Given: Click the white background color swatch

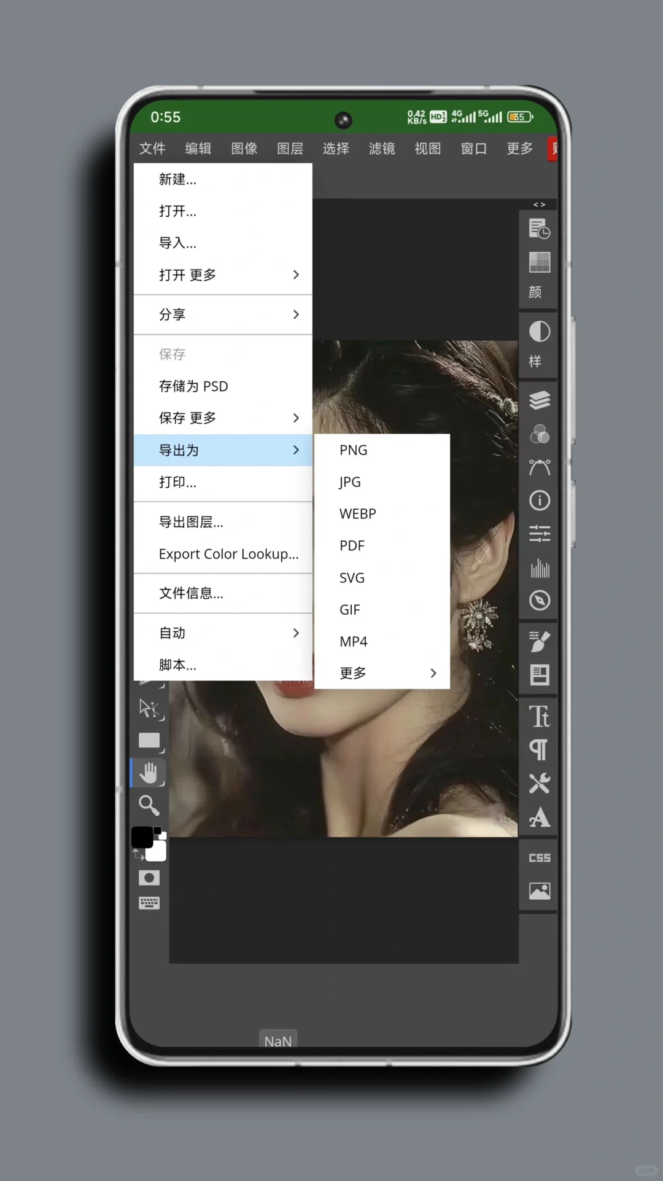Looking at the screenshot, I should coord(157,851).
